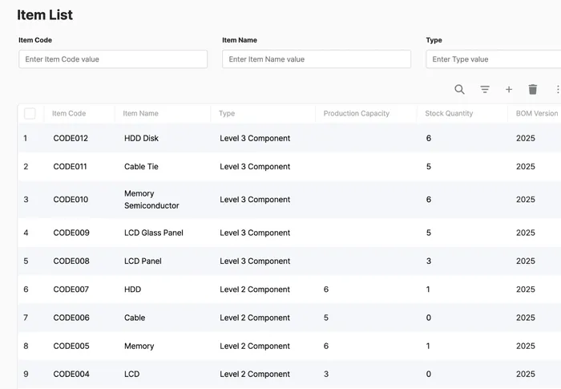Viewport: 561px width, 389px height.
Task: Click the Memory item name in CODE005 row
Action: 139,346
